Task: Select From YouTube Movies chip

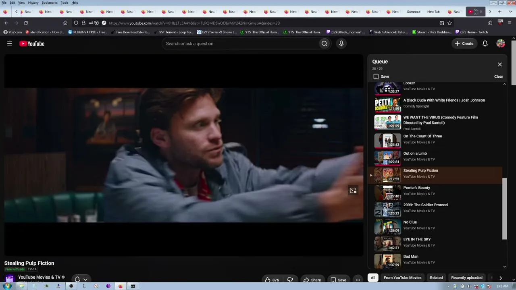Action: click(x=402, y=278)
